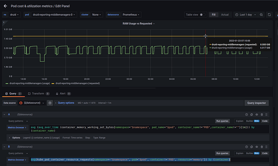Screen dimensions: 278x166
Task: Toggle visibility of query B
Action: pyautogui.click(x=257, y=147)
